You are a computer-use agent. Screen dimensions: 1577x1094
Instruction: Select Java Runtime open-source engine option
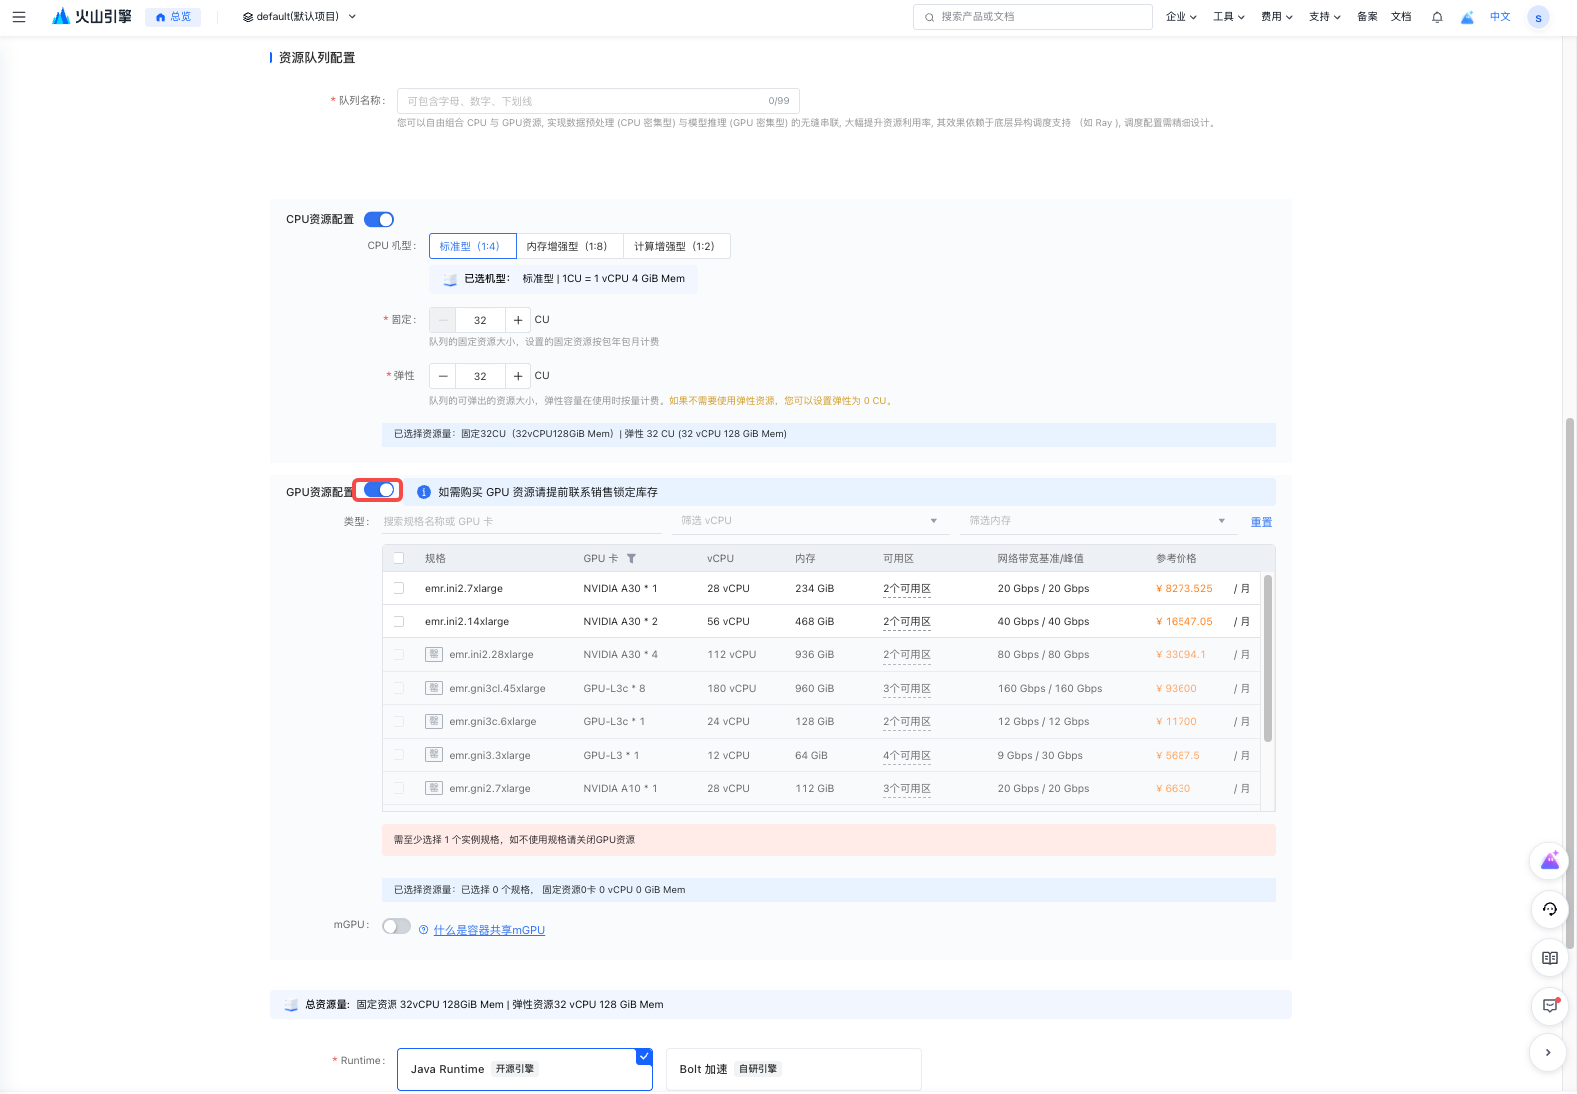[525, 1069]
